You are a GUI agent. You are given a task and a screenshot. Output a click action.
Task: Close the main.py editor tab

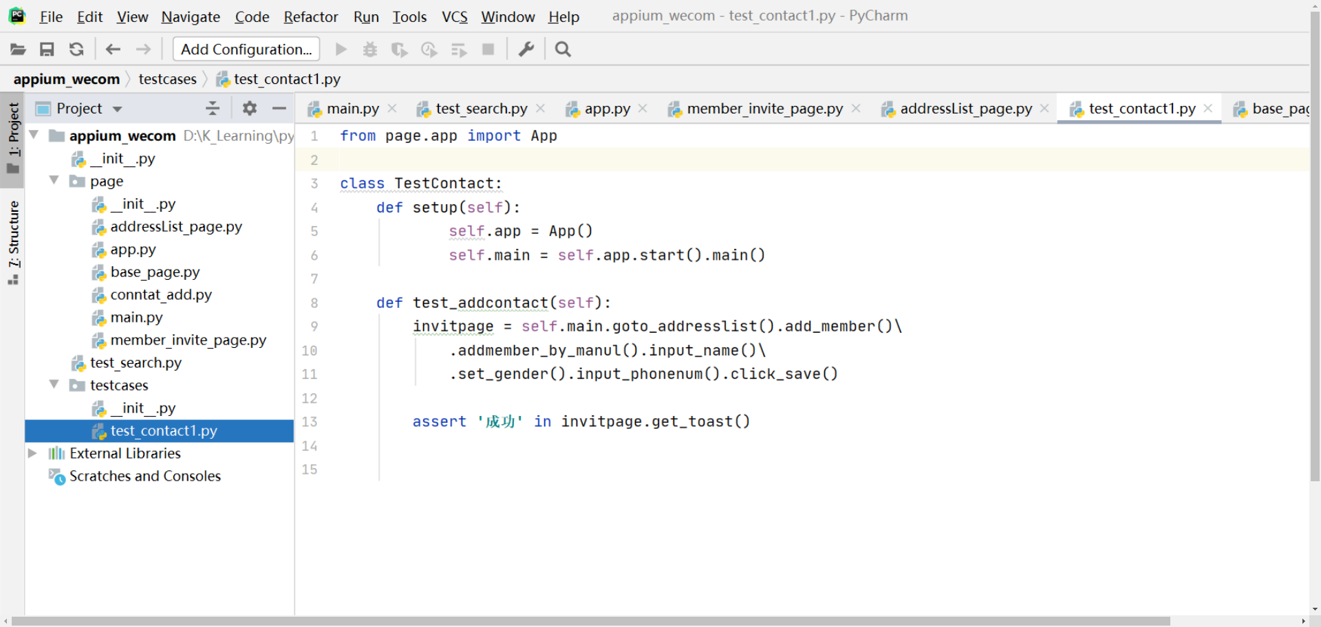tap(392, 109)
